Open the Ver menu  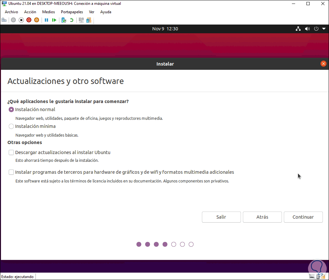(x=92, y=12)
